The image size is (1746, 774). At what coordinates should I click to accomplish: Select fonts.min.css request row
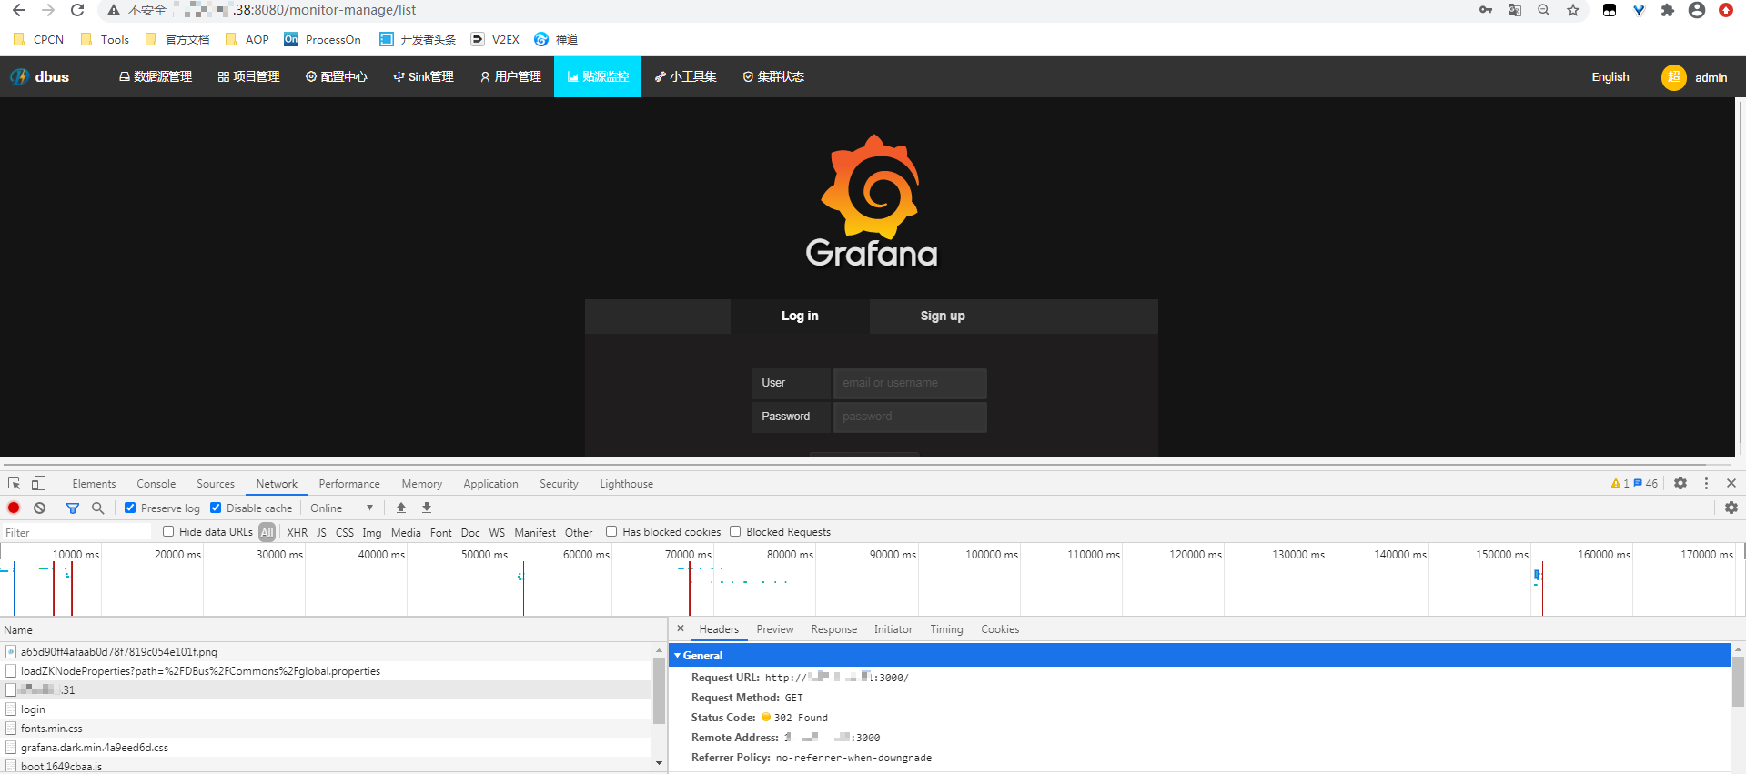coord(326,729)
